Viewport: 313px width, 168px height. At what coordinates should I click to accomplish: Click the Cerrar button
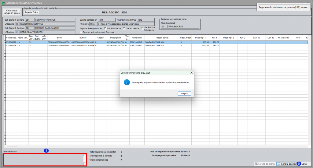click(304, 164)
